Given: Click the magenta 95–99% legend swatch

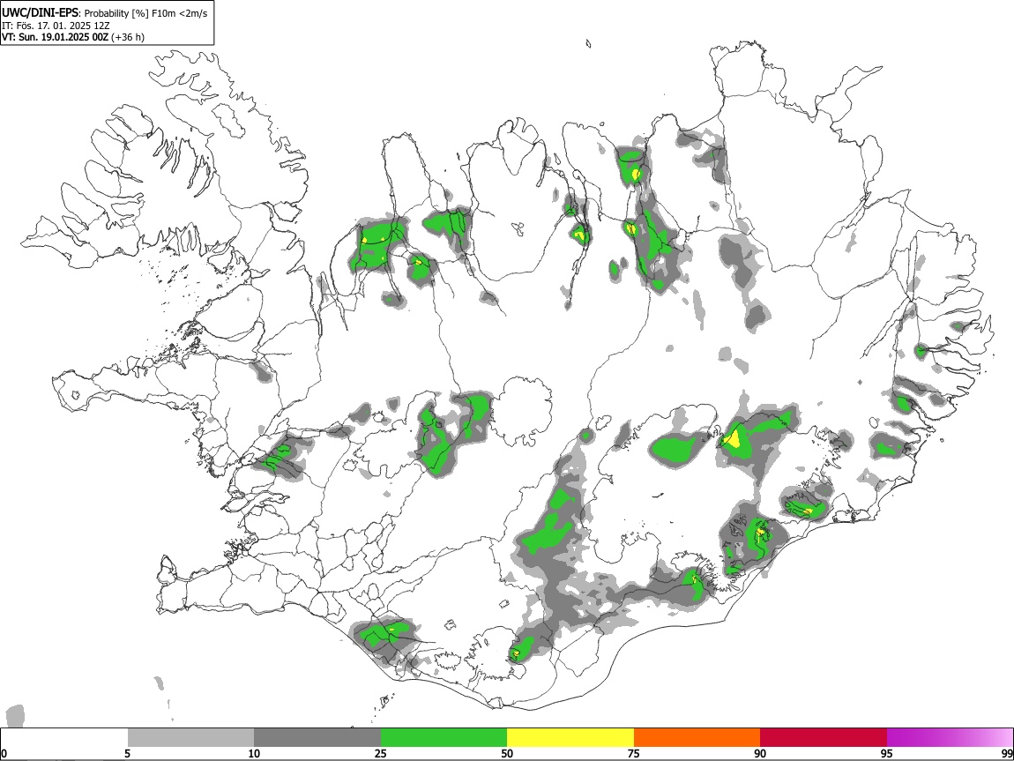Looking at the screenshot, I should pos(950,738).
